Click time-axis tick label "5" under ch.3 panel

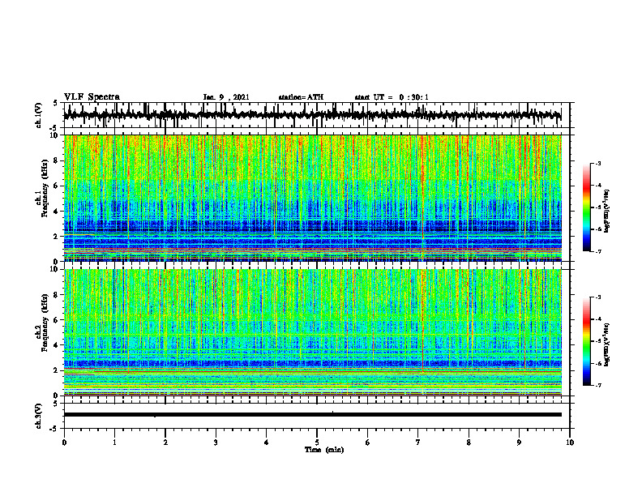point(317,443)
